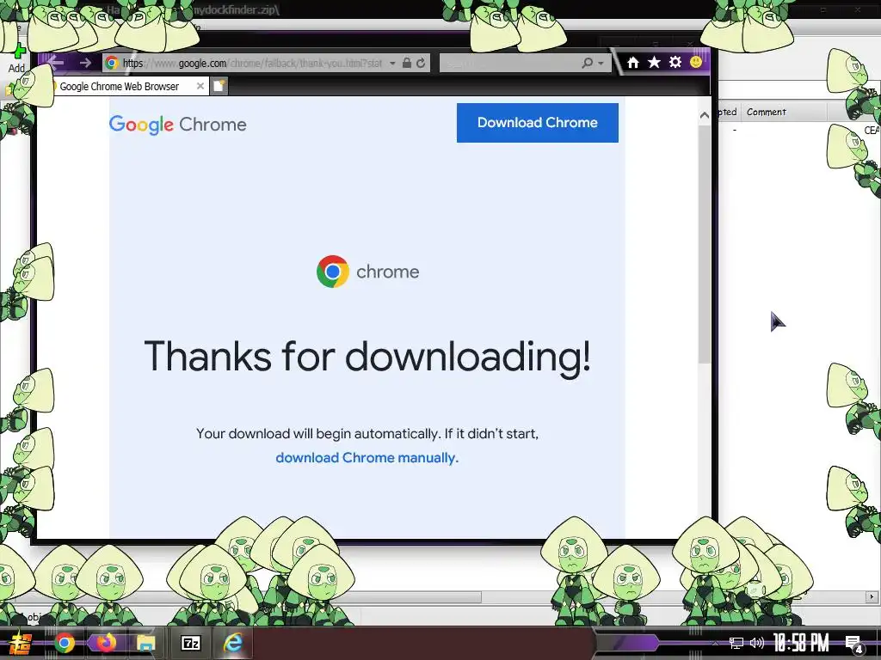Click the Chrome favicon in address bar
This screenshot has height=660, width=881.
112,63
